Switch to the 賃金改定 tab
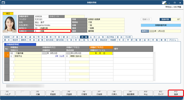This screenshot has width=184, height=100. pos(104,40)
